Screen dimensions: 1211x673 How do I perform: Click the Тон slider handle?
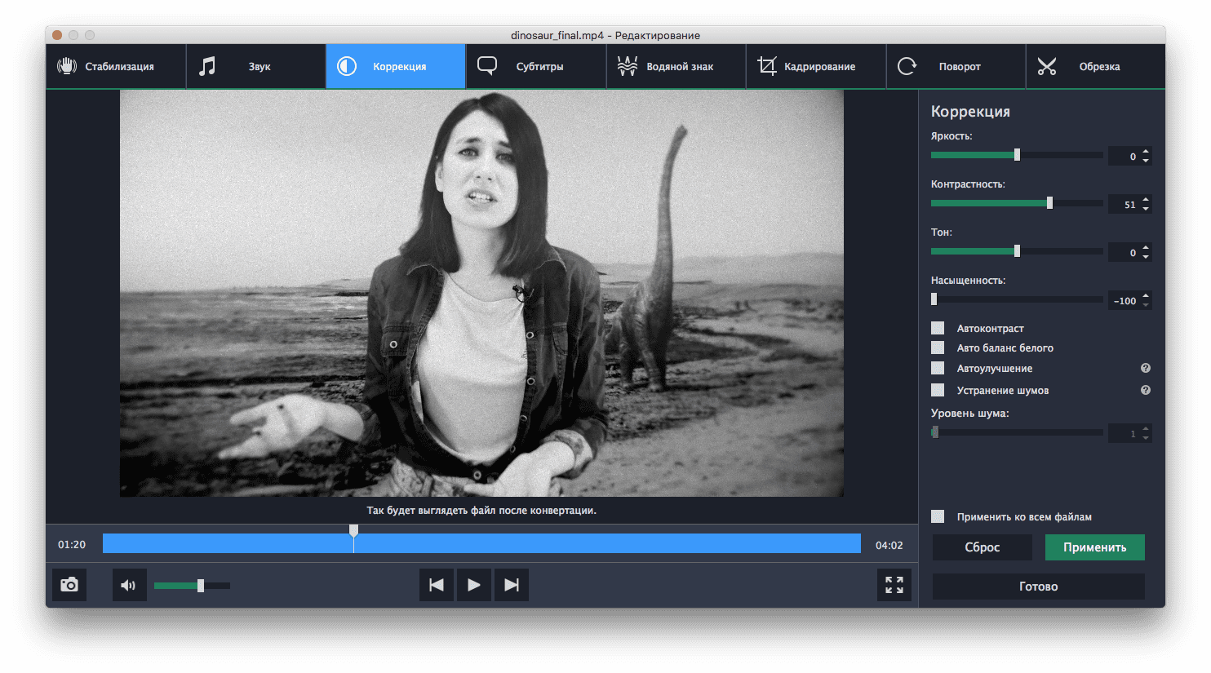1017,251
